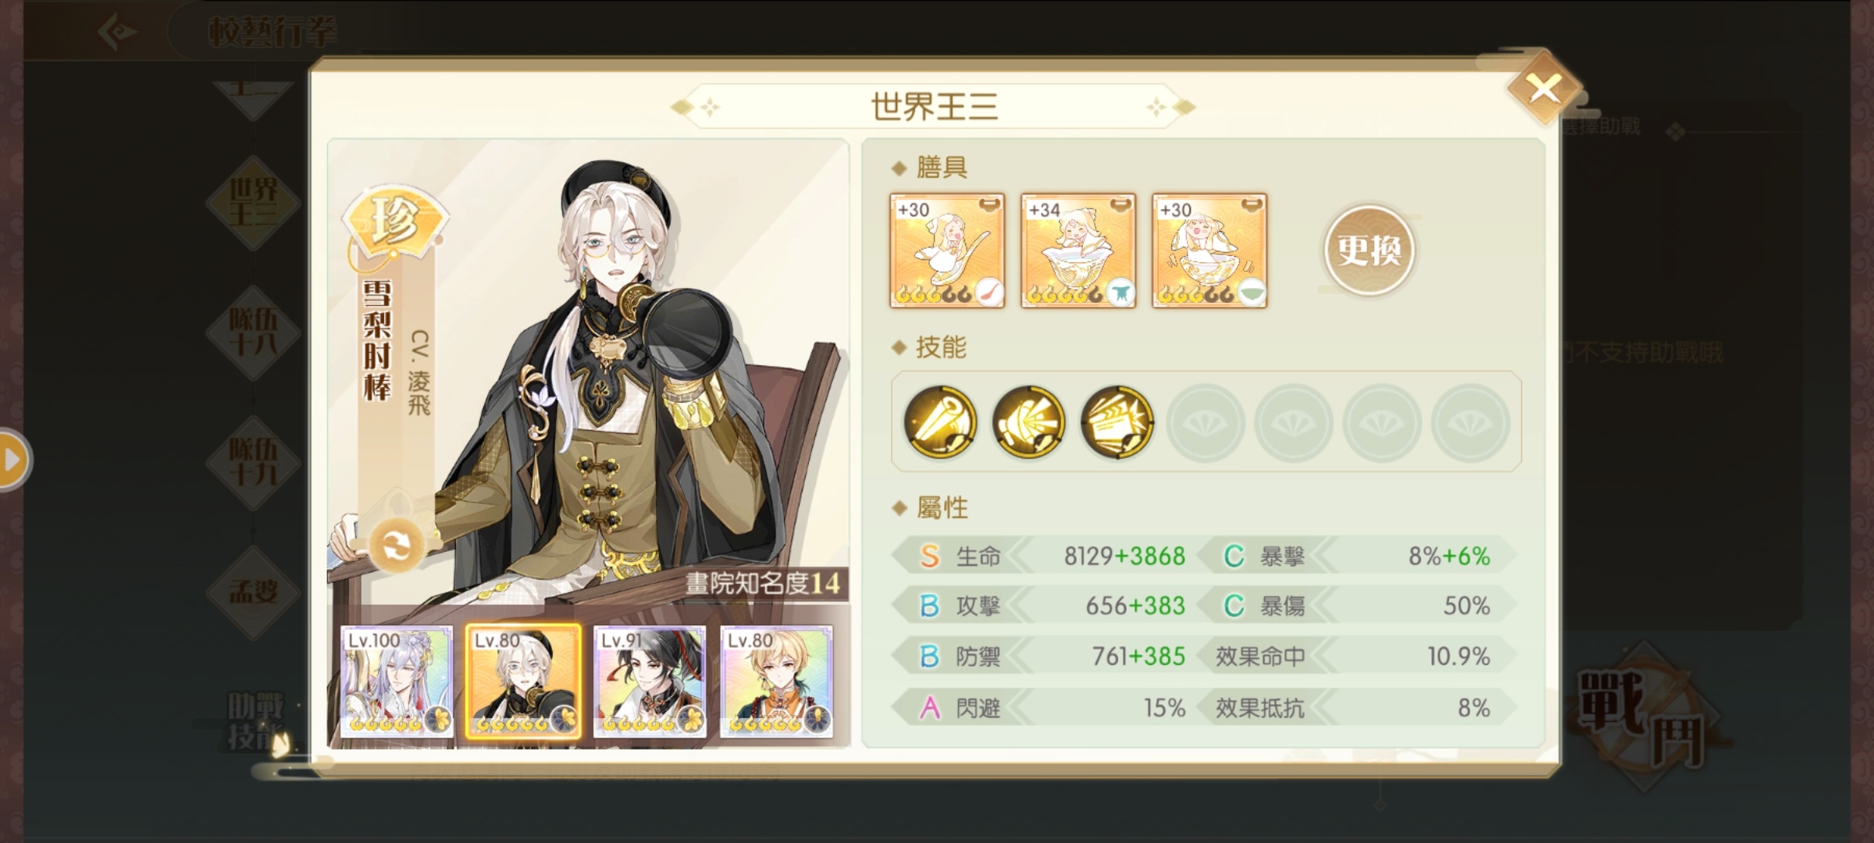
Task: Select the Lv.100 character thumbnail
Action: (397, 681)
